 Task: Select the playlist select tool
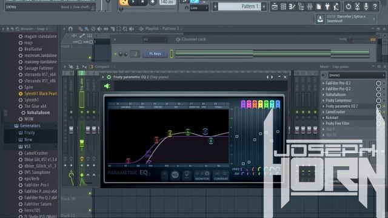click(x=119, y=29)
